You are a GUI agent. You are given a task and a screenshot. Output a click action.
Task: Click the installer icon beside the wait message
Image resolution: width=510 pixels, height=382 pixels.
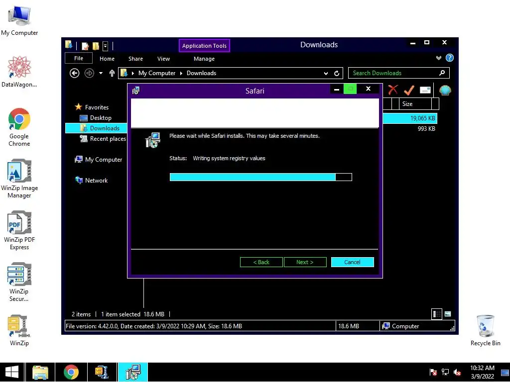tap(152, 140)
